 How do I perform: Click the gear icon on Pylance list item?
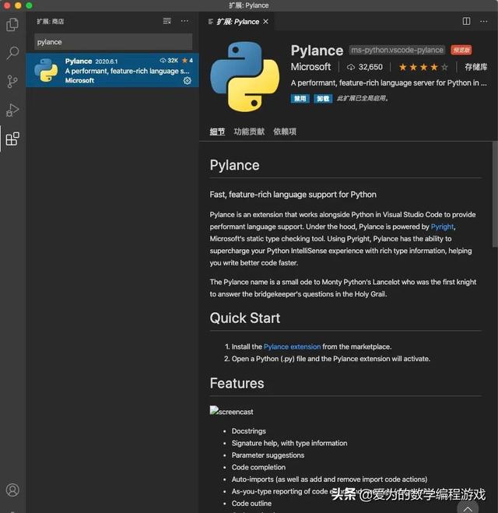188,80
